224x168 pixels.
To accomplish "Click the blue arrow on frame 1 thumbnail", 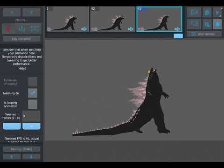I will click(x=84, y=29).
